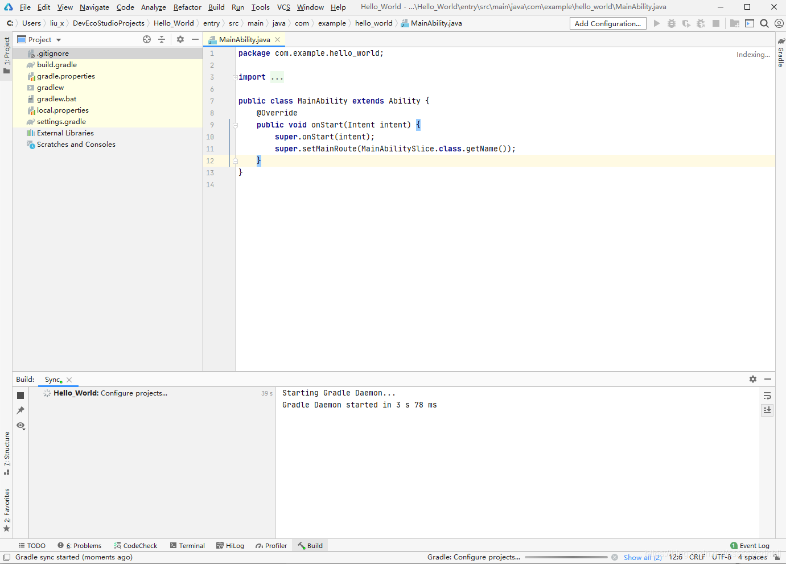The width and height of the screenshot is (786, 564).
Task: Click the Debug bug icon in toolbar
Action: pos(672,23)
